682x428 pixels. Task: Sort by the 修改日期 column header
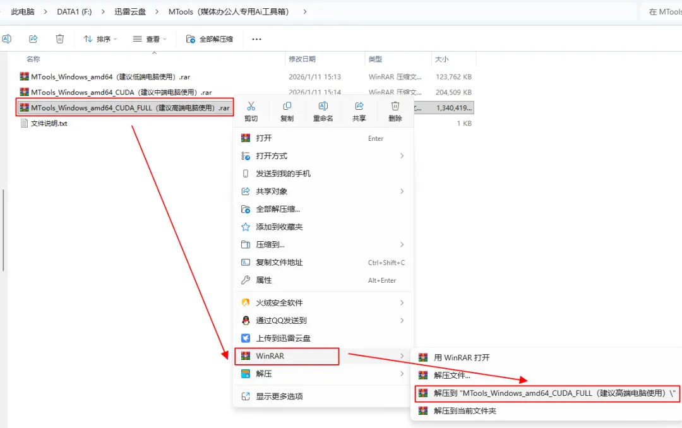point(302,59)
